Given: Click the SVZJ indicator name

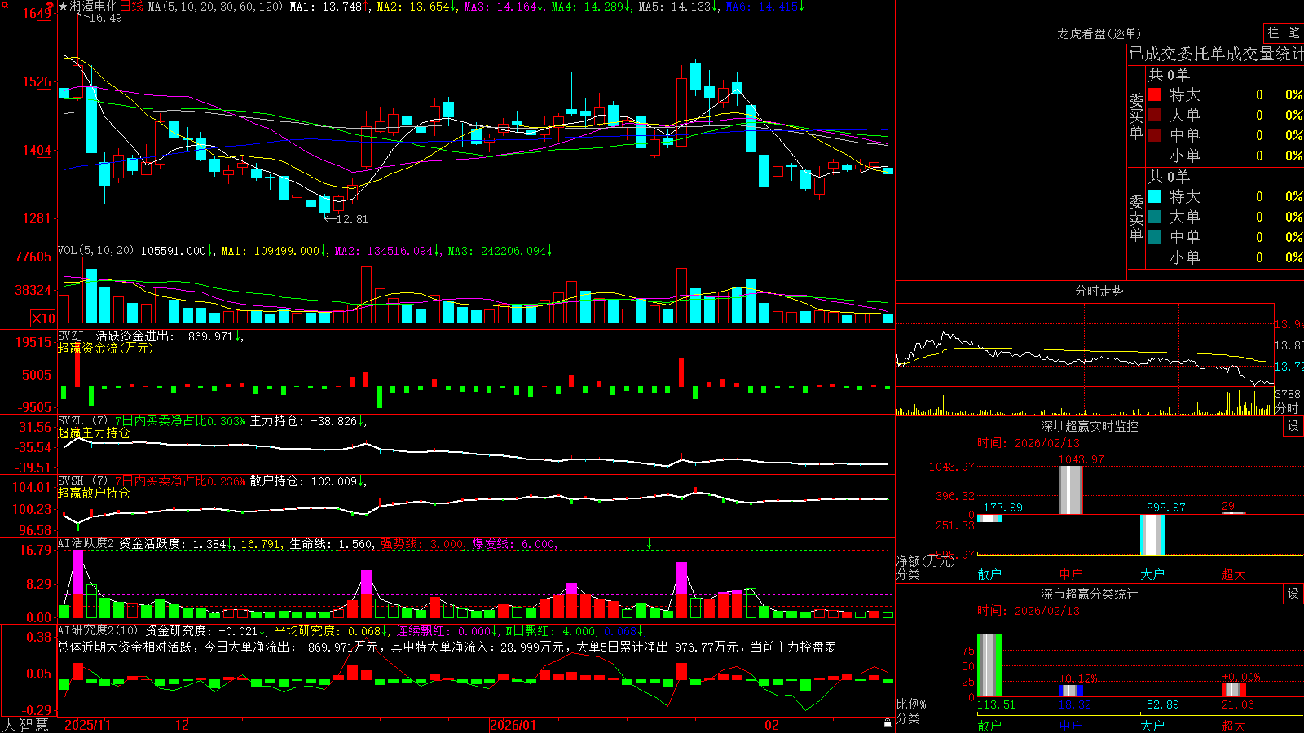Looking at the screenshot, I should point(71,336).
